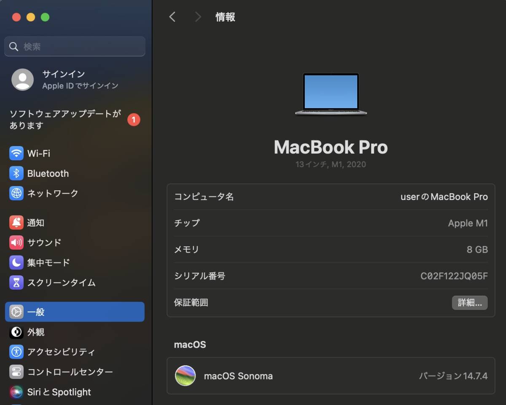Click the macOS Sonoma logo icon
The height and width of the screenshot is (405, 506).
(186, 376)
